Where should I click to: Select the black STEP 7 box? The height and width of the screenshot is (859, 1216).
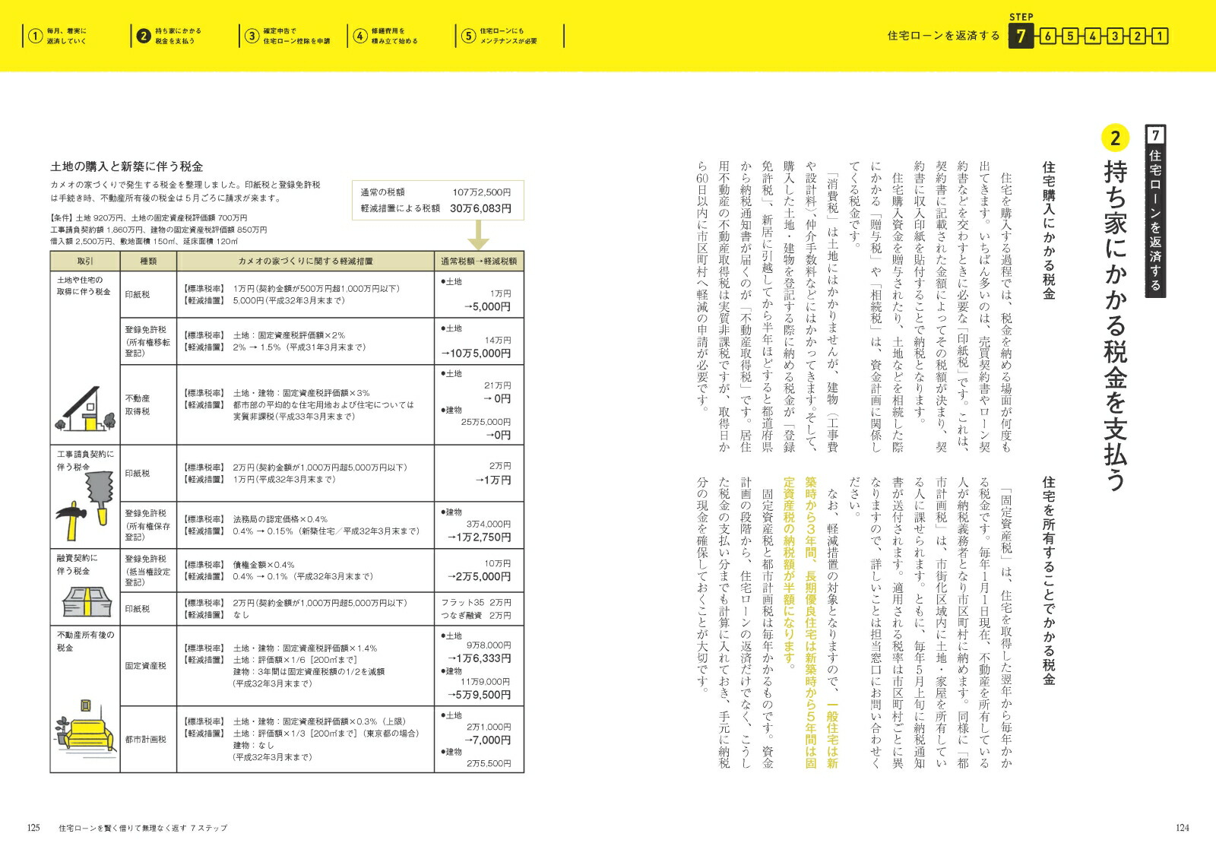1021,36
